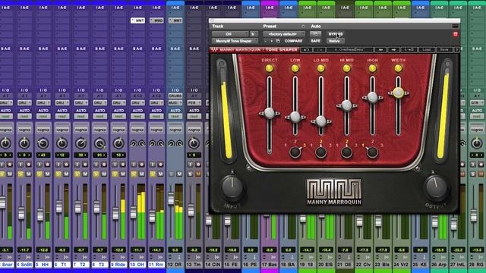Click the LOW band fader handle
Screen dimensions: 486x273
pyautogui.click(x=295, y=117)
